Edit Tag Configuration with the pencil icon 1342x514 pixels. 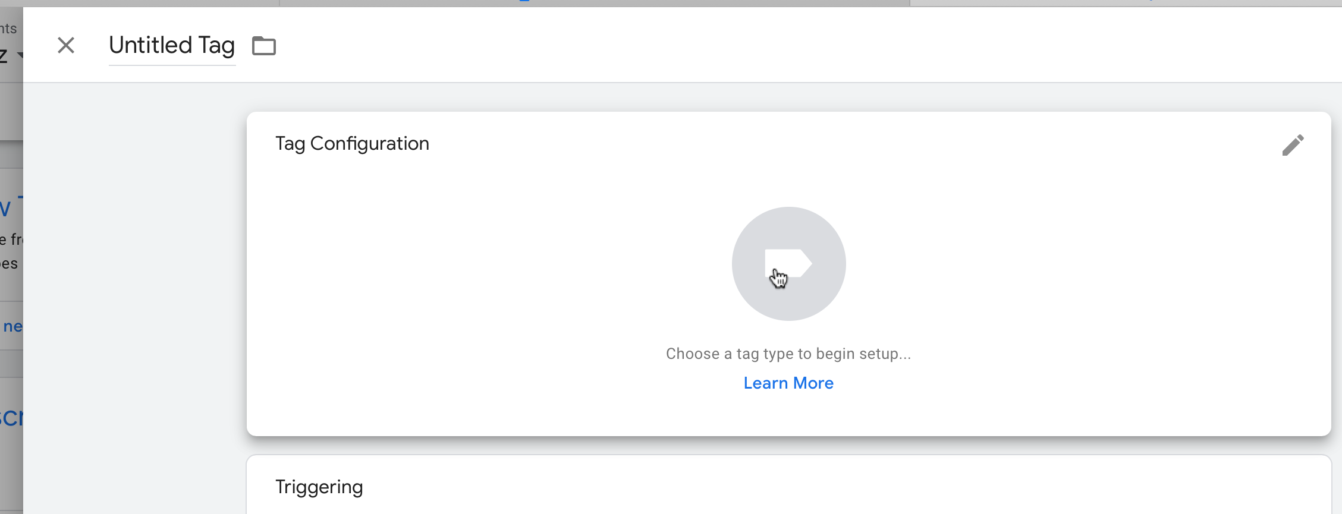click(1293, 145)
